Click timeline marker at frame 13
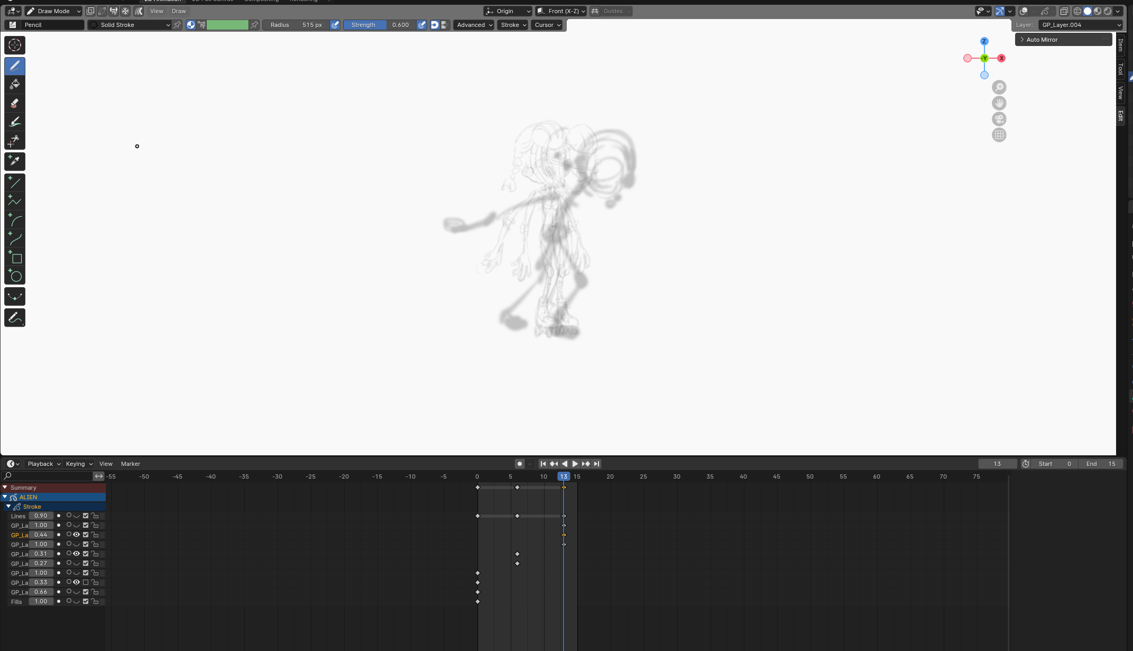 coord(564,476)
